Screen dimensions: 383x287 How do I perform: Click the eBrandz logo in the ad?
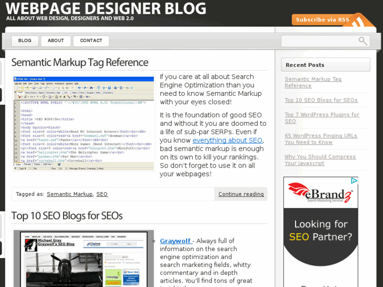320,193
